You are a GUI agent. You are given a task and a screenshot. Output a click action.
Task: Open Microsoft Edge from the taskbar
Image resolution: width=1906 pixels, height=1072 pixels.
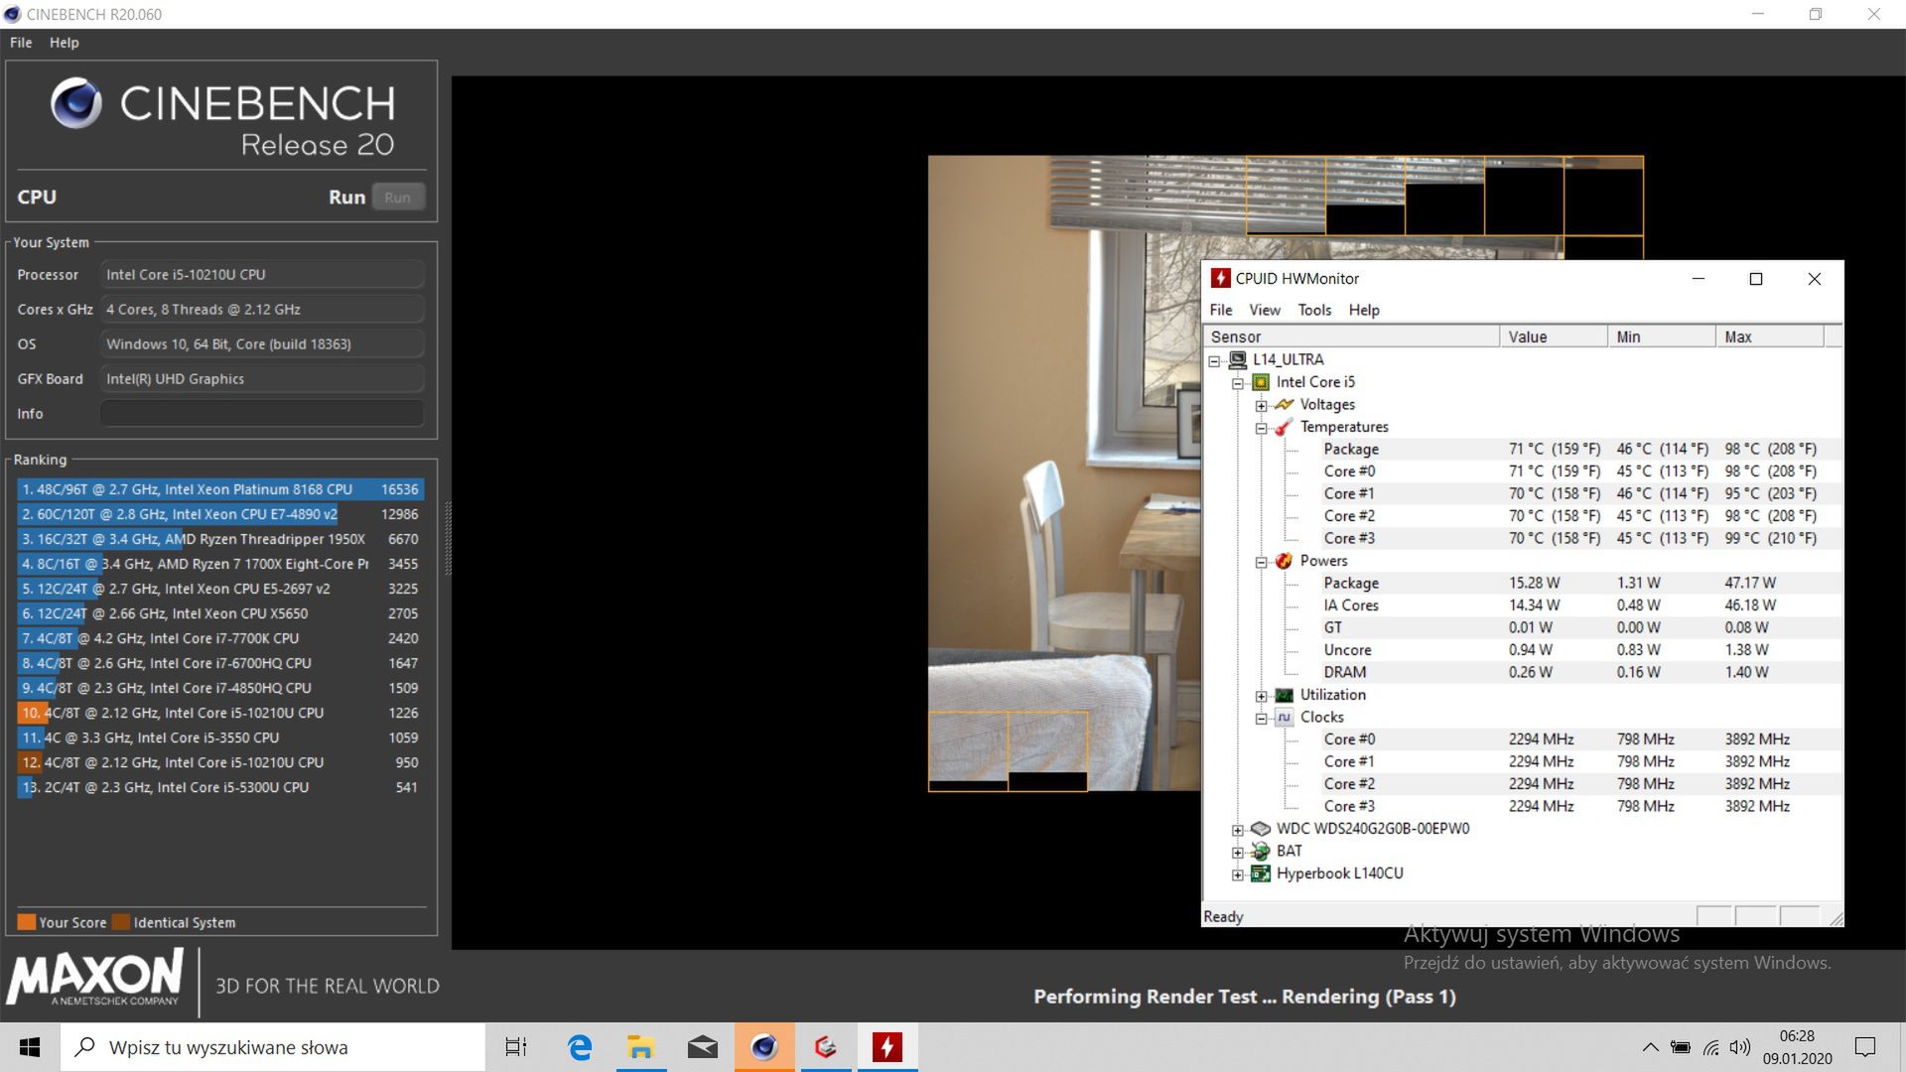tap(580, 1047)
